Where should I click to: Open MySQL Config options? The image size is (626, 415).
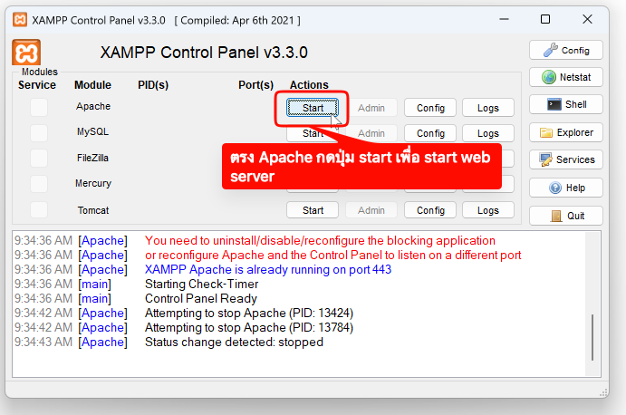tap(430, 133)
